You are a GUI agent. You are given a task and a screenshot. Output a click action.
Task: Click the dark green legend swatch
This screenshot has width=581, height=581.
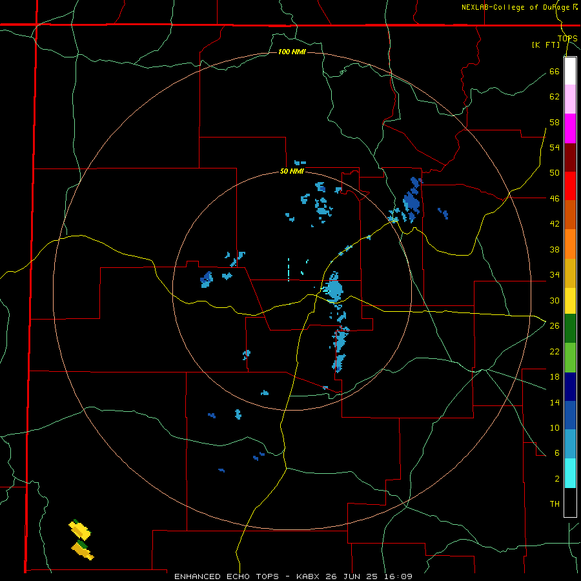click(x=570, y=329)
